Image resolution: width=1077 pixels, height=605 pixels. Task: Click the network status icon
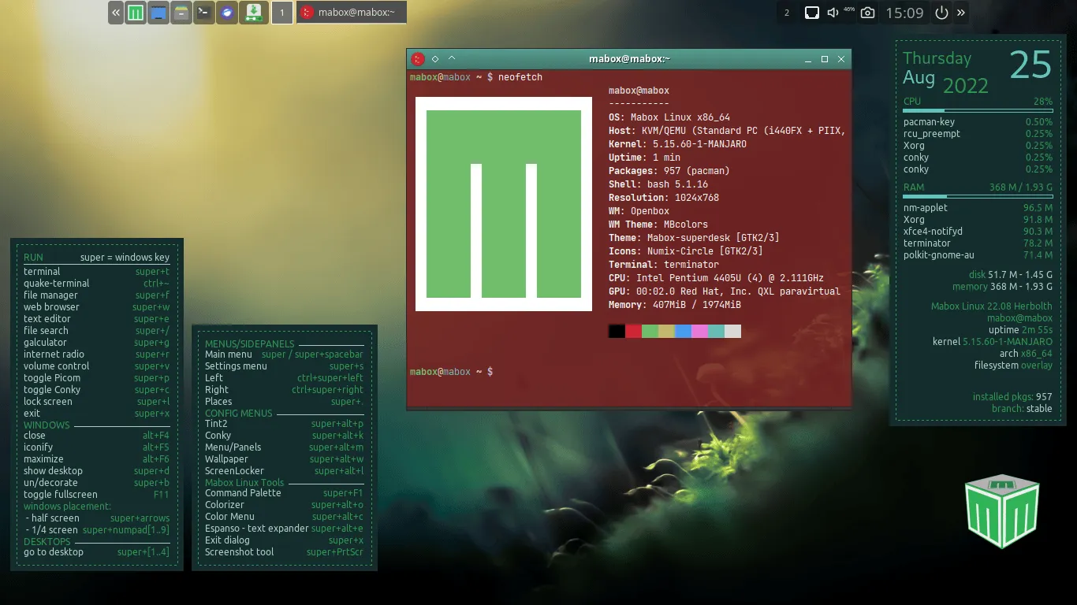[812, 13]
